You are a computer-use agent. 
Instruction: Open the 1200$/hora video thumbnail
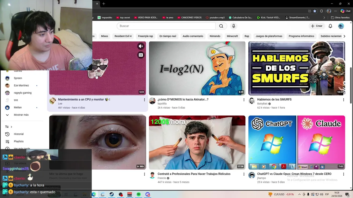click(x=197, y=142)
